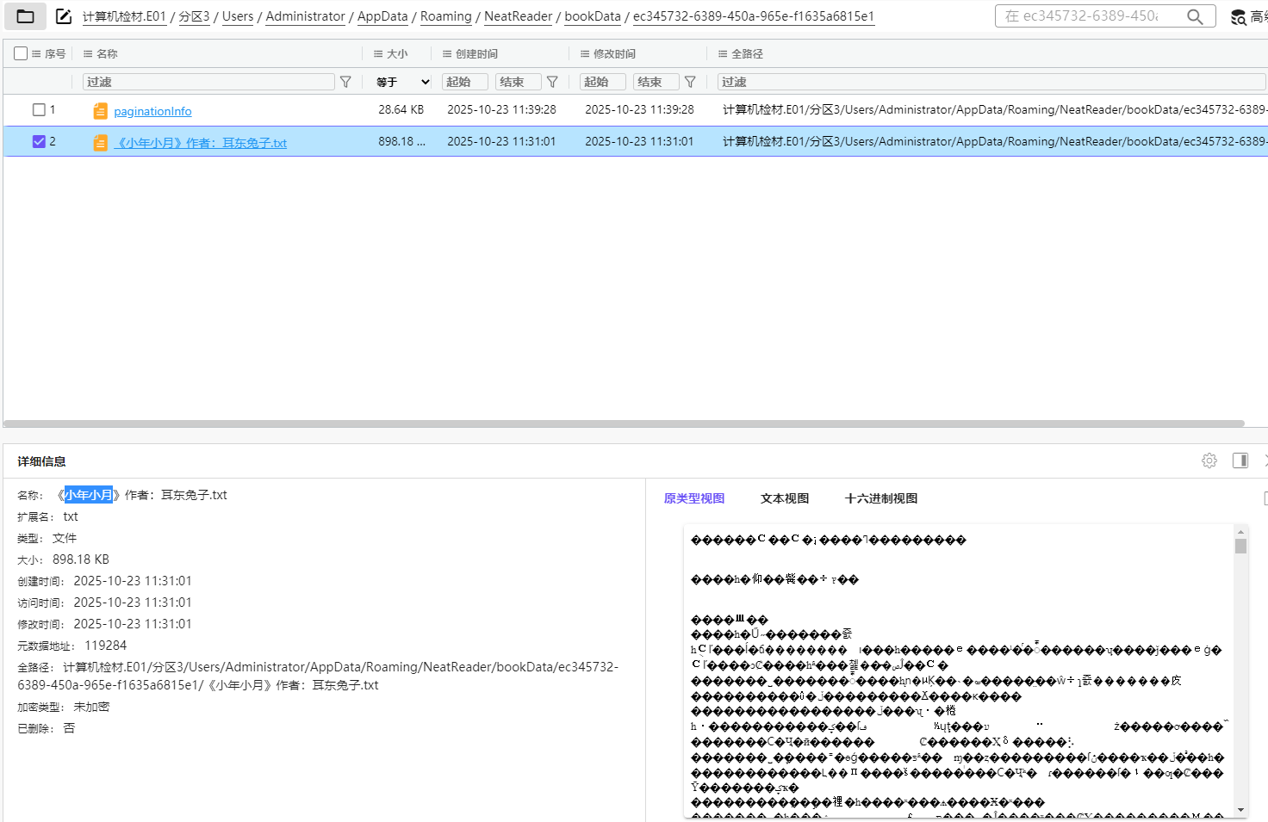Check the select-all checkbox in the table header

tap(20, 53)
